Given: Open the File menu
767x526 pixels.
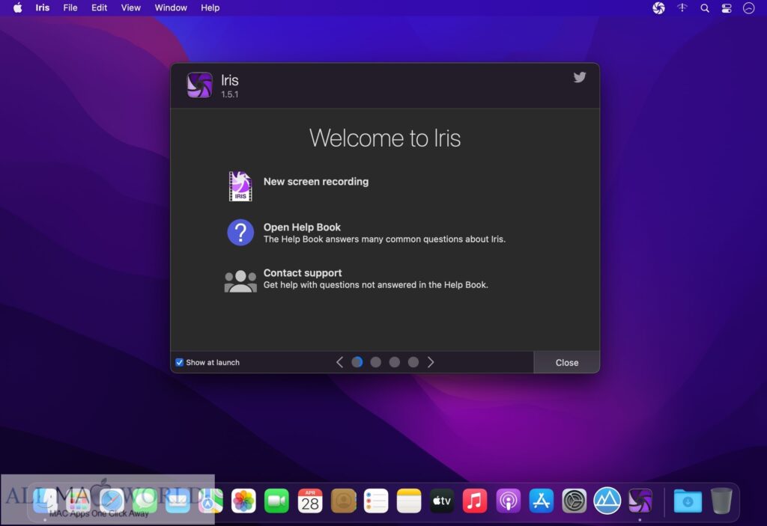Looking at the screenshot, I should [70, 7].
